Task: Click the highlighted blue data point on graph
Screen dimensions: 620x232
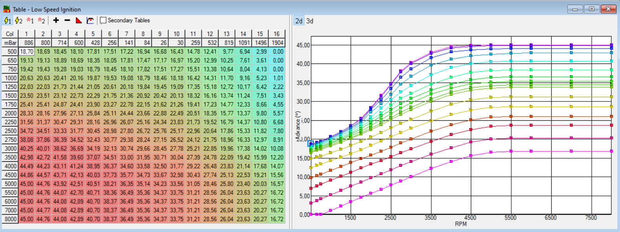Action: click(310, 144)
